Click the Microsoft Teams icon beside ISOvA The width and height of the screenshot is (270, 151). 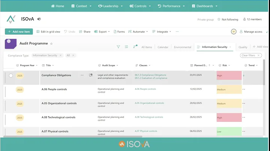coord(39,19)
